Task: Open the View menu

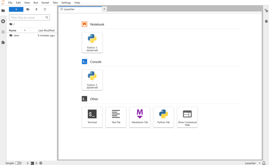Action: [x=27, y=3]
